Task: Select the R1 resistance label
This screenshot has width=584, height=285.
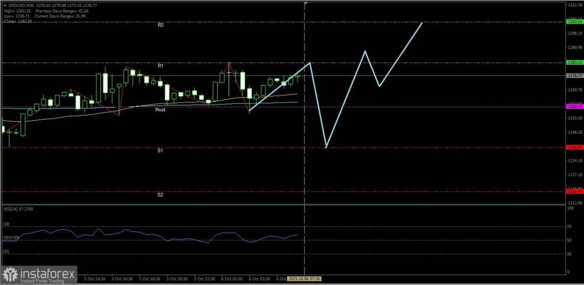Action: 161,65
